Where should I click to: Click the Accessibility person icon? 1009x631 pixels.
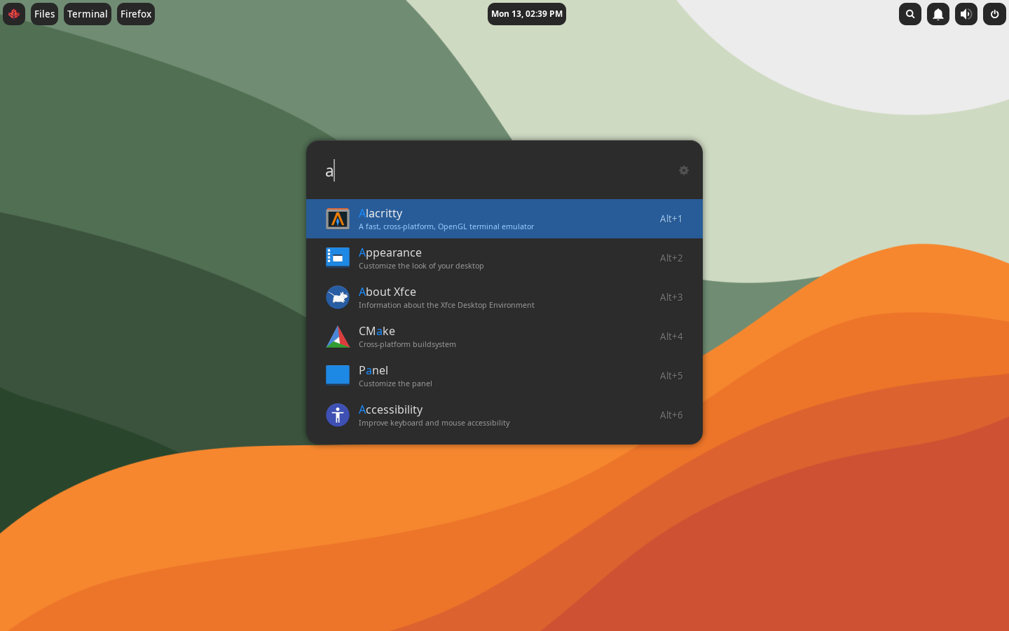[x=338, y=415]
